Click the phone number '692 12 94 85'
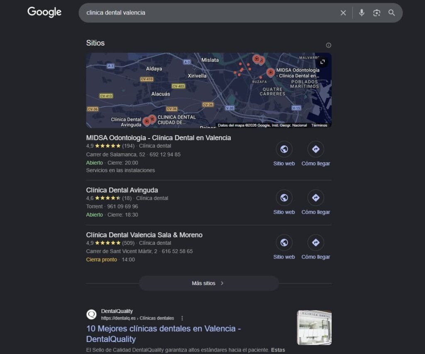The image size is (425, 354). [165, 154]
